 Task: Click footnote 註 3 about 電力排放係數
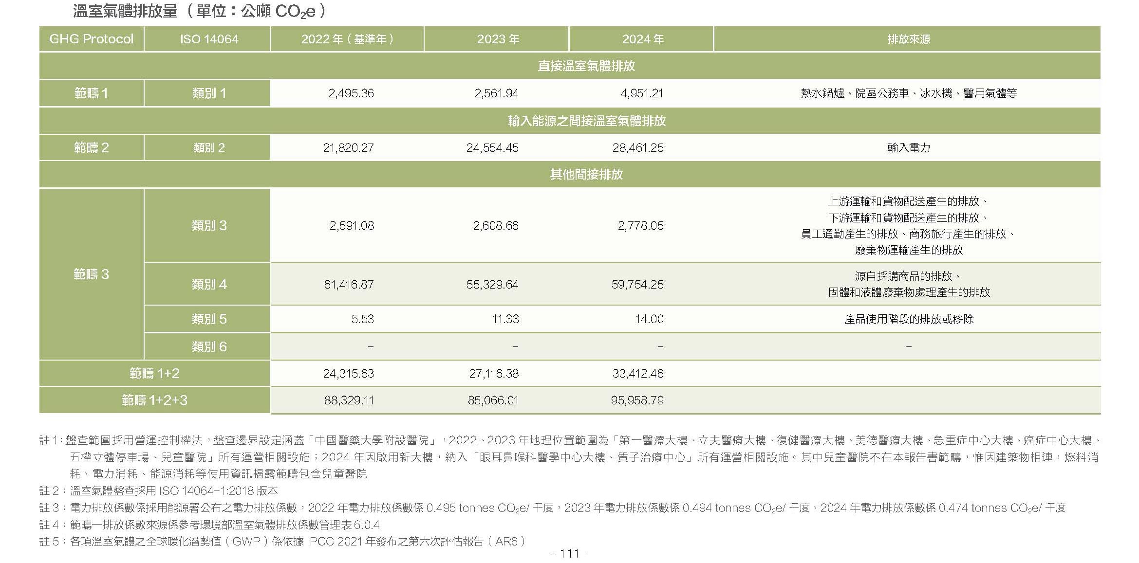tap(553, 508)
